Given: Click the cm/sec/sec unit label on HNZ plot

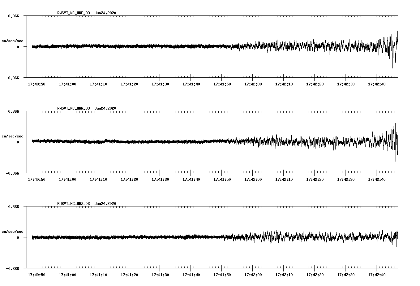Looking at the screenshot, I should coord(12,232).
